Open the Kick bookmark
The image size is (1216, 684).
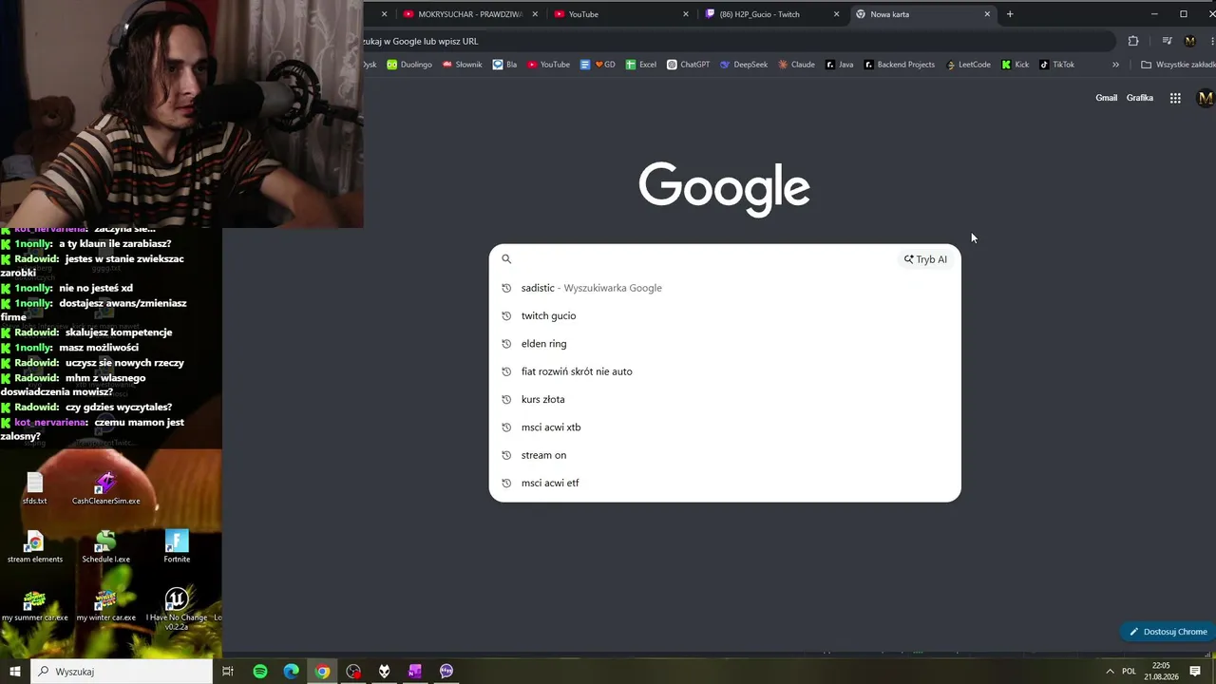(1016, 65)
